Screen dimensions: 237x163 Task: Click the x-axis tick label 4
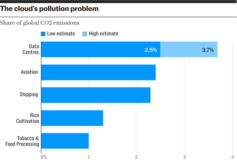(232, 157)
